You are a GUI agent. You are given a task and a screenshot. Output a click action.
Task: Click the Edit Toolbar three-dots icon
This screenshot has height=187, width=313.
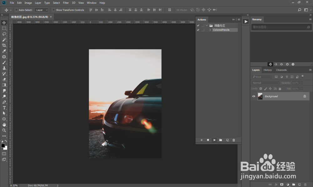[x=4, y=136]
